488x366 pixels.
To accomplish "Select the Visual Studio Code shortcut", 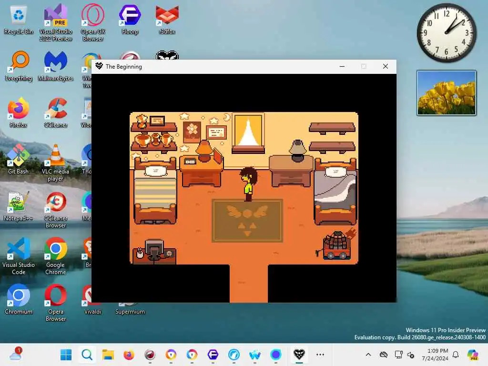I will point(19,256).
